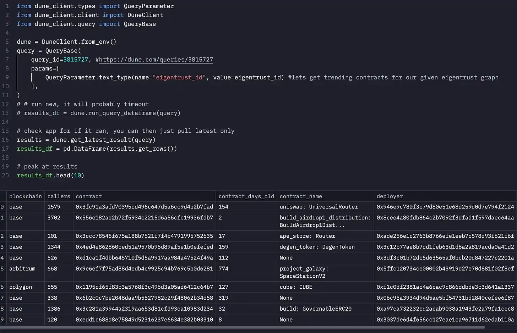Click the cube: CUBE contract name cell

(296, 287)
